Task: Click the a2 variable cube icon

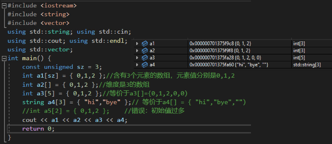Action: click(144, 51)
